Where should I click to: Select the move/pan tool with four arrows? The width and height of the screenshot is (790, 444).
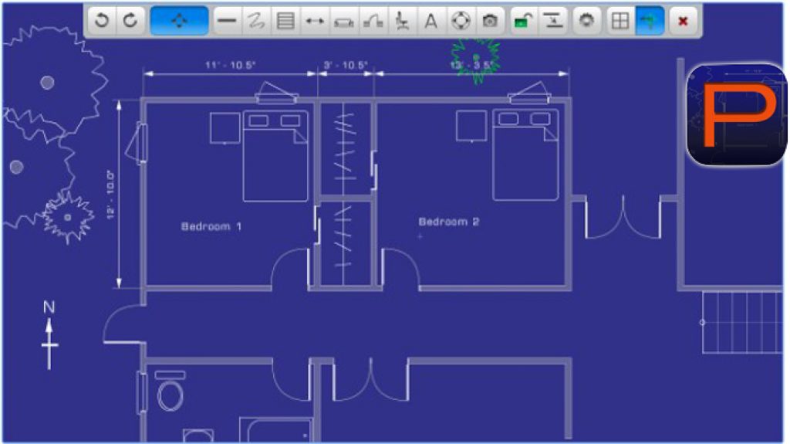tap(179, 21)
